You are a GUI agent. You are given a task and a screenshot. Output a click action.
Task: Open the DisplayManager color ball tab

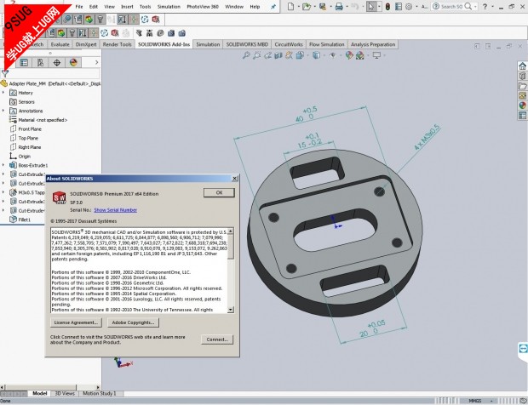[x=73, y=63]
